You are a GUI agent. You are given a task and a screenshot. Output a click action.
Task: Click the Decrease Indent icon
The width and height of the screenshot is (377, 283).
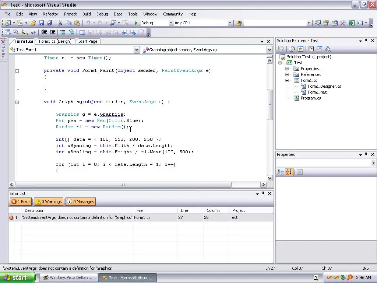(x=44, y=32)
